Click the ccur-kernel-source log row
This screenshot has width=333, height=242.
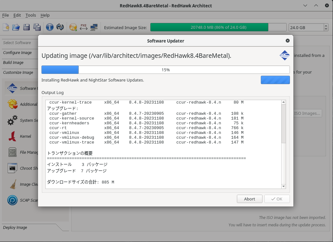pyautogui.click(x=146, y=118)
